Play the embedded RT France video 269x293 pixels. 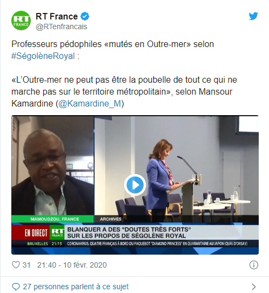[135, 185]
